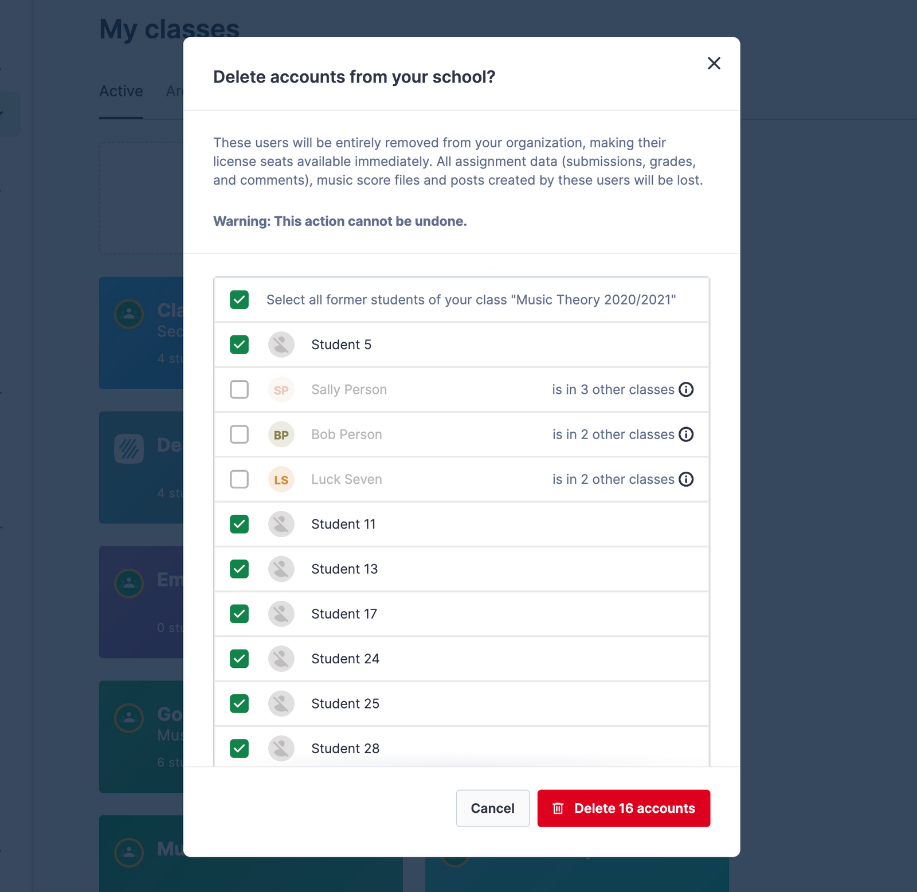The width and height of the screenshot is (917, 892).
Task: Click Delete 16 accounts
Action: point(624,808)
